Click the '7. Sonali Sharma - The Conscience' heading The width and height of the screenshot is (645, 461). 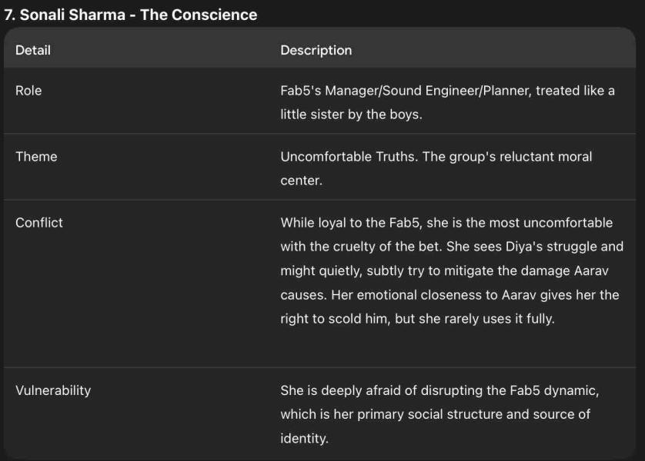[131, 15]
